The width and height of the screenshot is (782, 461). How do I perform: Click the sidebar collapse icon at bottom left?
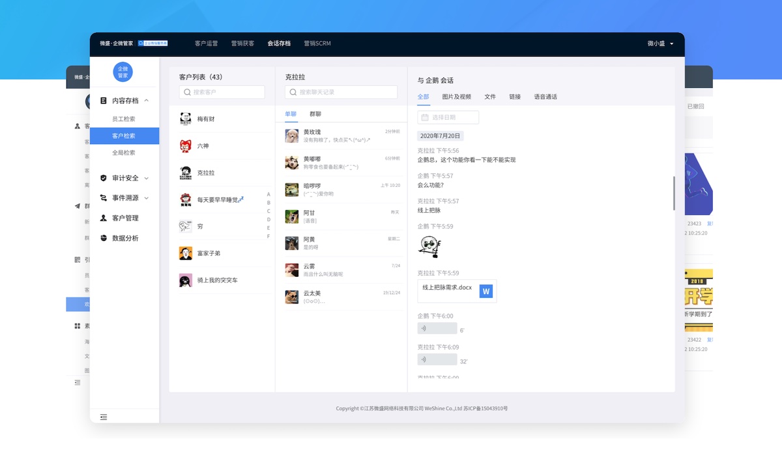[x=104, y=417]
